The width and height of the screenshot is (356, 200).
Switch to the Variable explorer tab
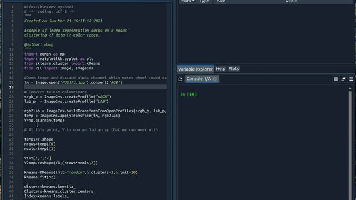(x=195, y=69)
